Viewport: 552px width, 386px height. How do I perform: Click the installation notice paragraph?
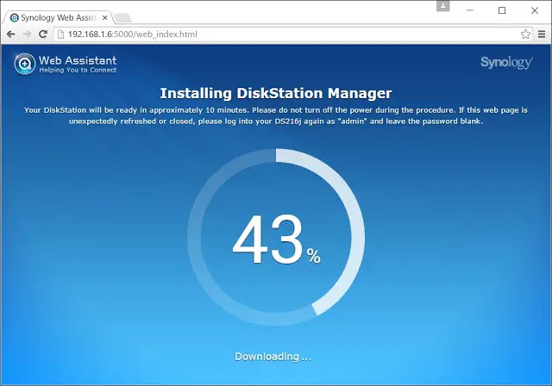(x=276, y=115)
